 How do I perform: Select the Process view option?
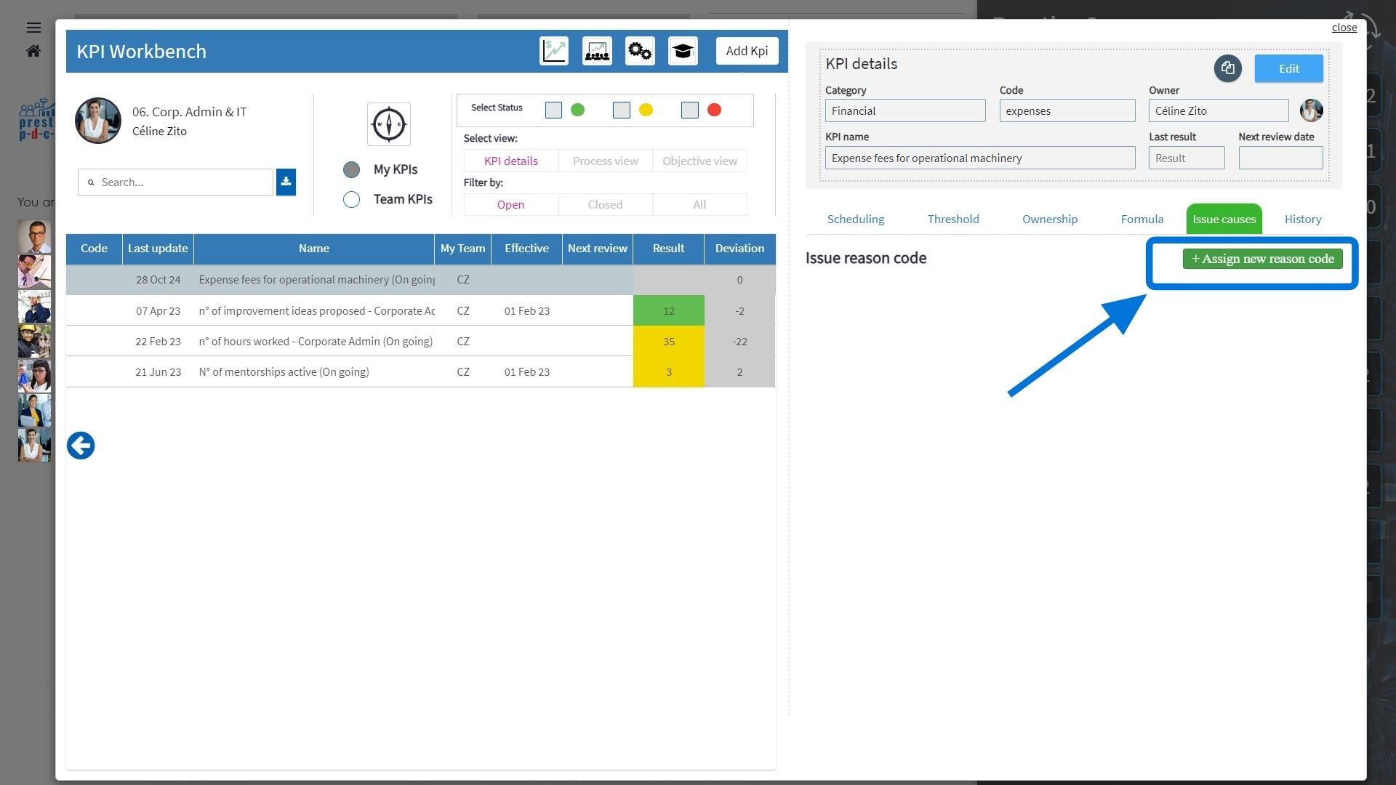click(x=605, y=161)
